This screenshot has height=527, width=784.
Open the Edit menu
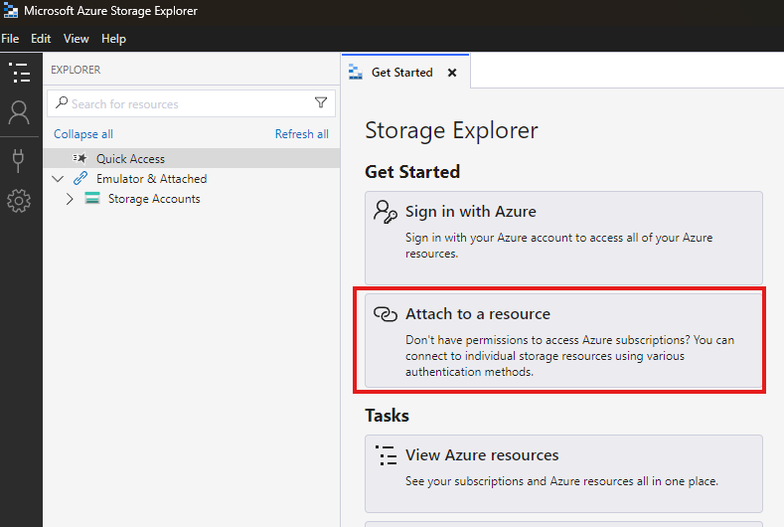click(x=41, y=39)
